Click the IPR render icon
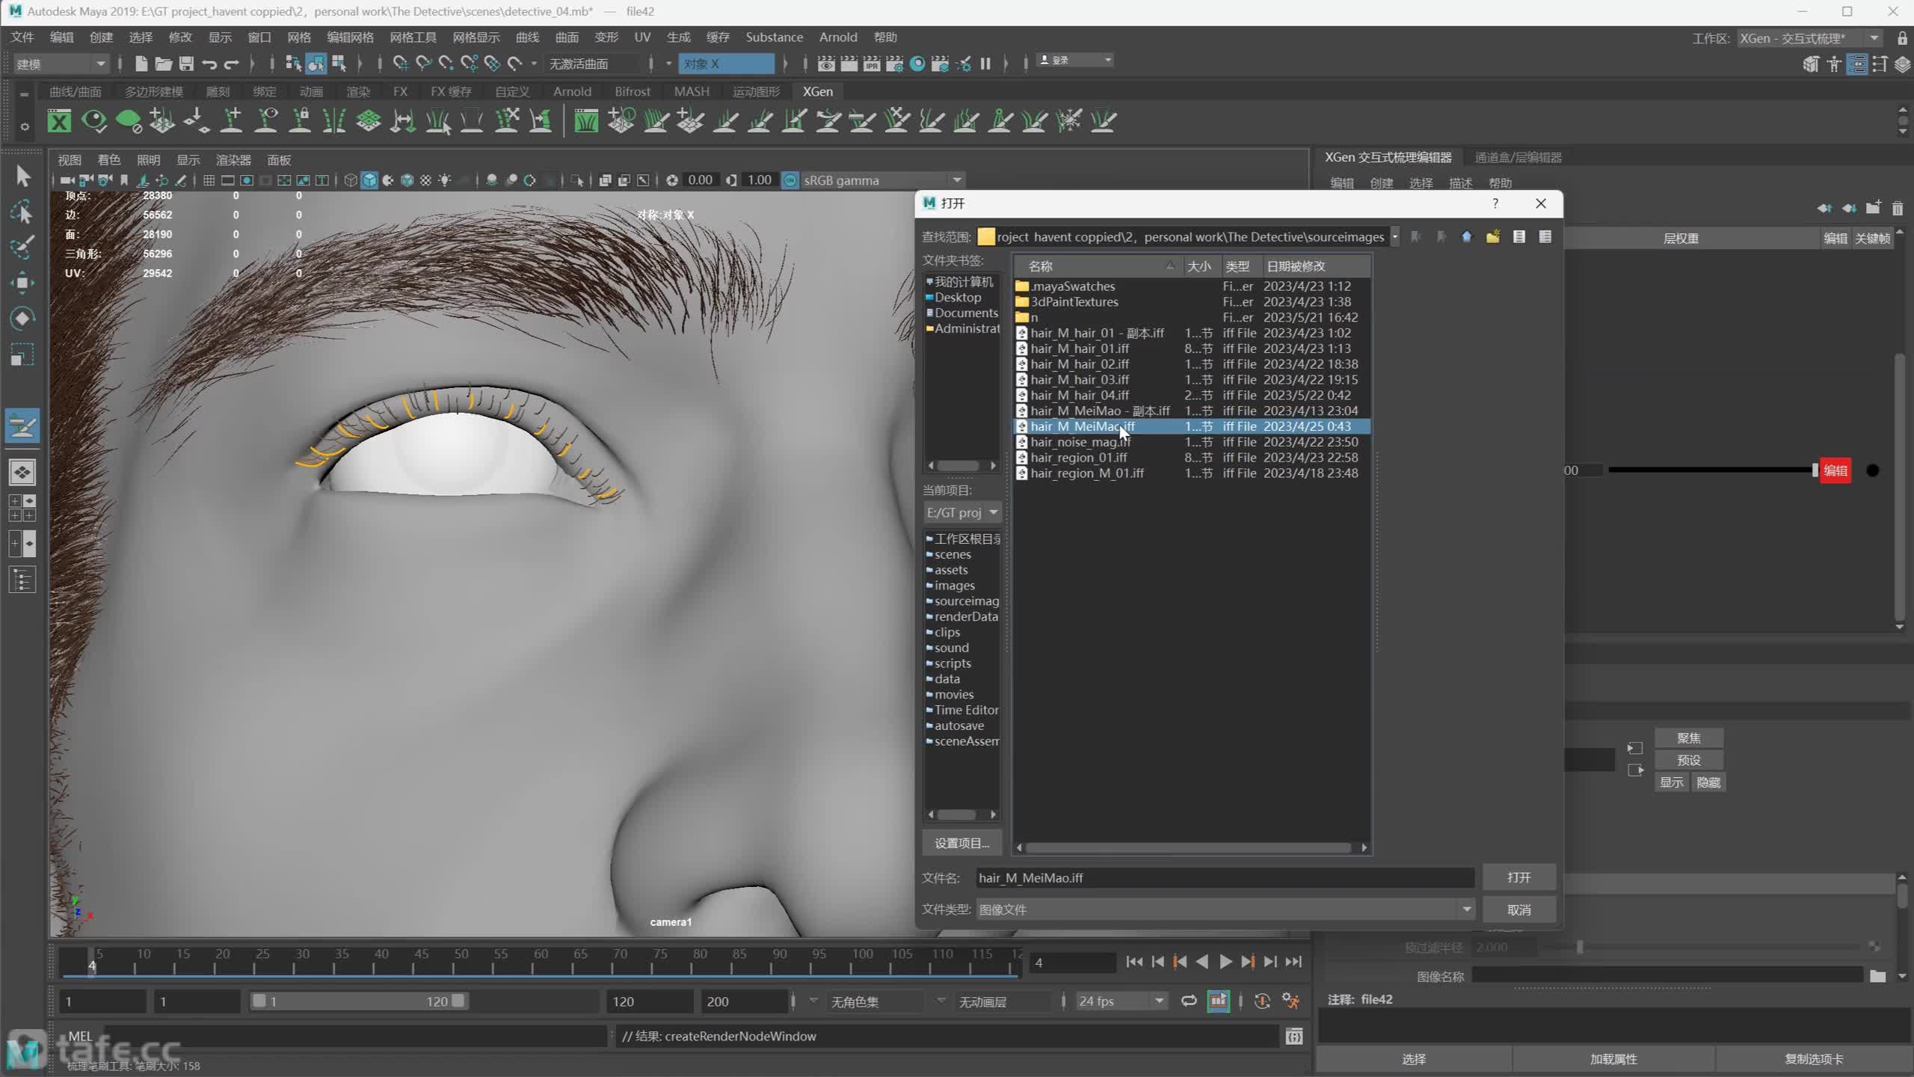The height and width of the screenshot is (1077, 1914). pos(872,64)
